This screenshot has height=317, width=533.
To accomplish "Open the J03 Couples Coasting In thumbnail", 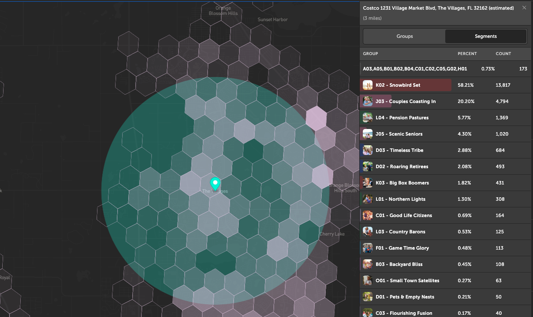I will pyautogui.click(x=368, y=101).
